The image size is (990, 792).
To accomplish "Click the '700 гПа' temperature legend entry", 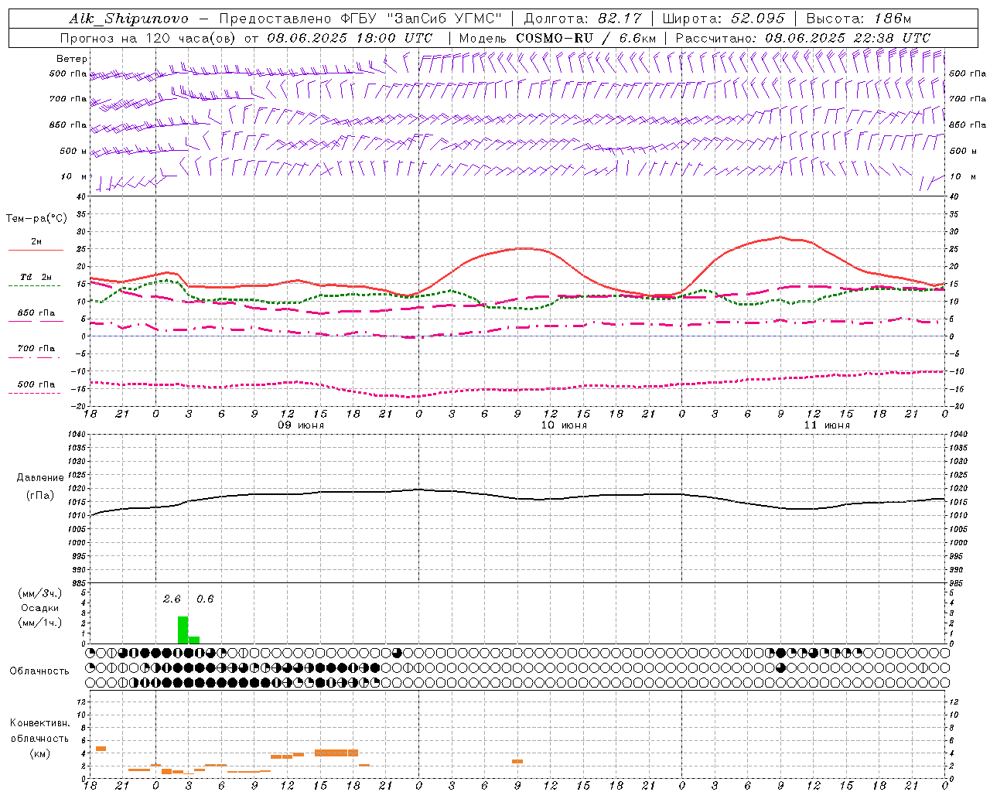I will 36,349.
